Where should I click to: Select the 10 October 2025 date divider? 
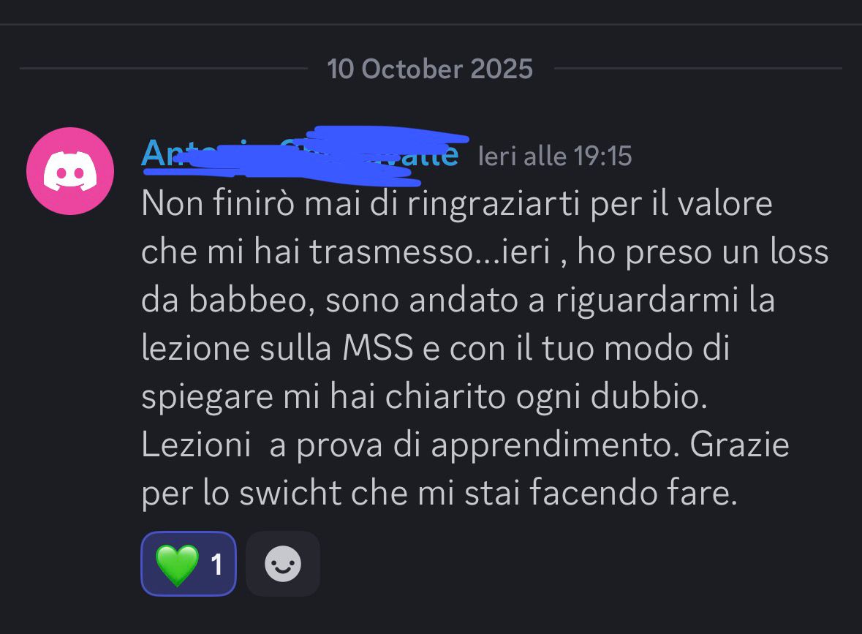tap(430, 69)
